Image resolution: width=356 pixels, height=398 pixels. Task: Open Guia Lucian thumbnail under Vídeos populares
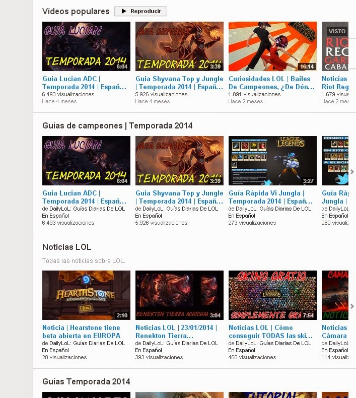(x=86, y=46)
